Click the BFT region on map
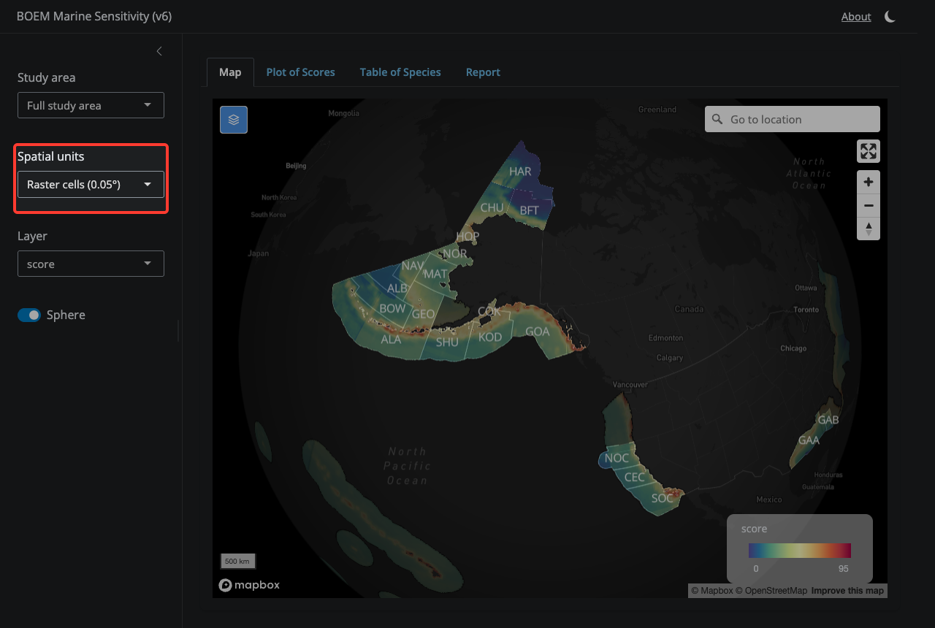The height and width of the screenshot is (628, 935). click(529, 210)
